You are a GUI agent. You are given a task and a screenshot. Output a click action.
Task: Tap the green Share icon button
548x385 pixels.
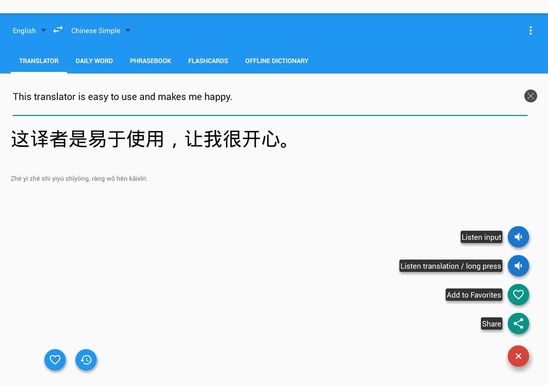coord(518,323)
